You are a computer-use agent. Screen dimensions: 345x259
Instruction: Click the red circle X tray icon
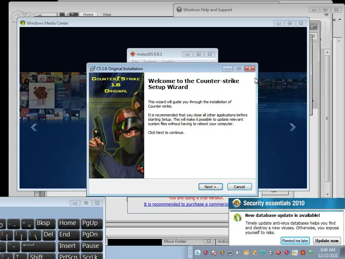pos(279,252)
